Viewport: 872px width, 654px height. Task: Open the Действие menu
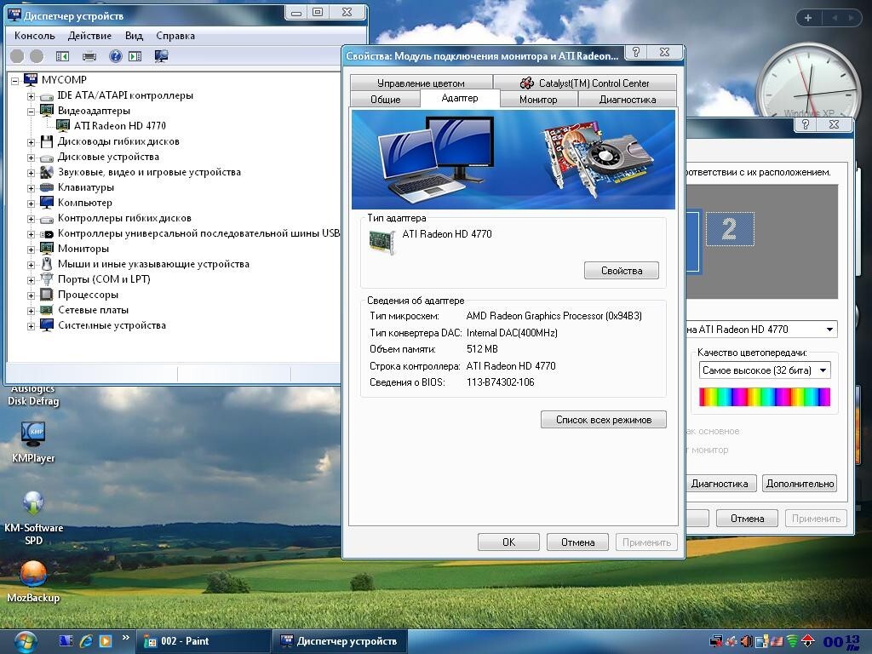[89, 36]
